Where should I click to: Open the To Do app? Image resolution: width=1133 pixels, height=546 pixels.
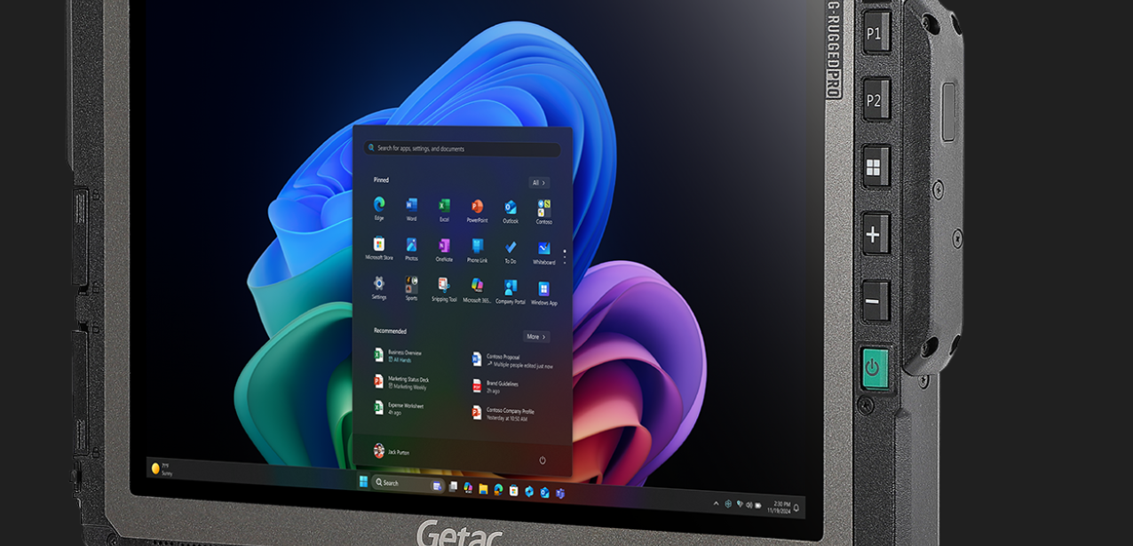pyautogui.click(x=511, y=252)
